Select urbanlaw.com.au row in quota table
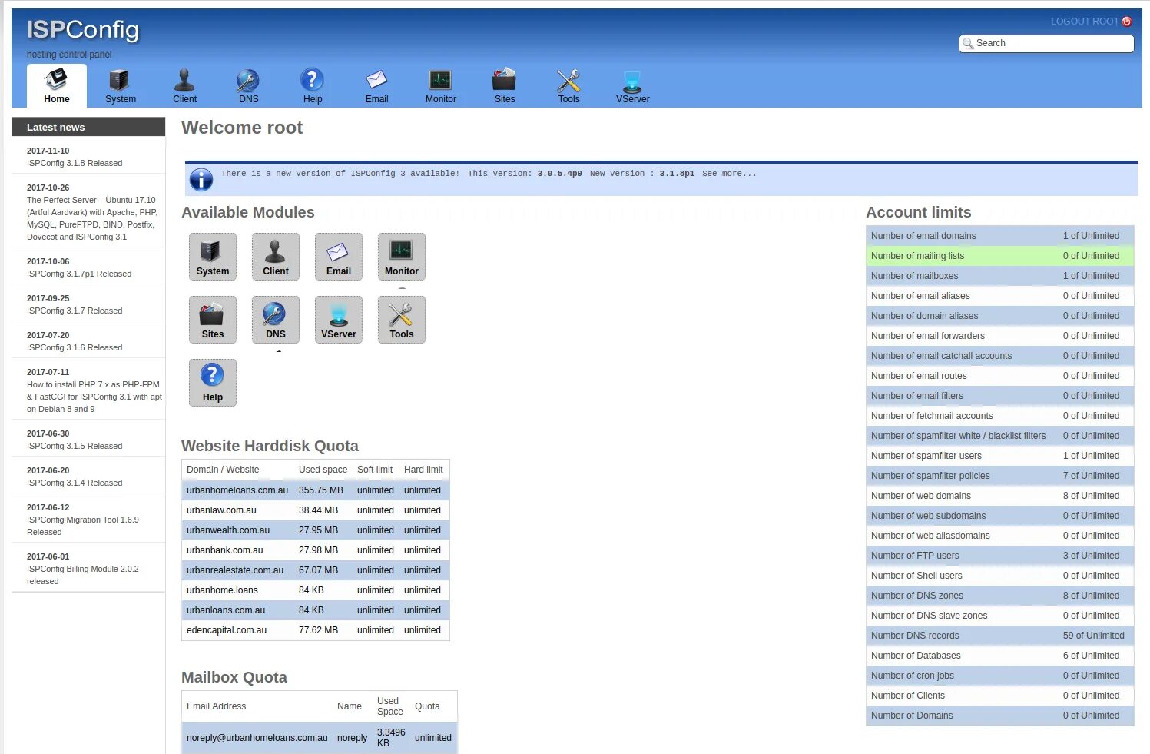This screenshot has height=754, width=1150. 316,510
